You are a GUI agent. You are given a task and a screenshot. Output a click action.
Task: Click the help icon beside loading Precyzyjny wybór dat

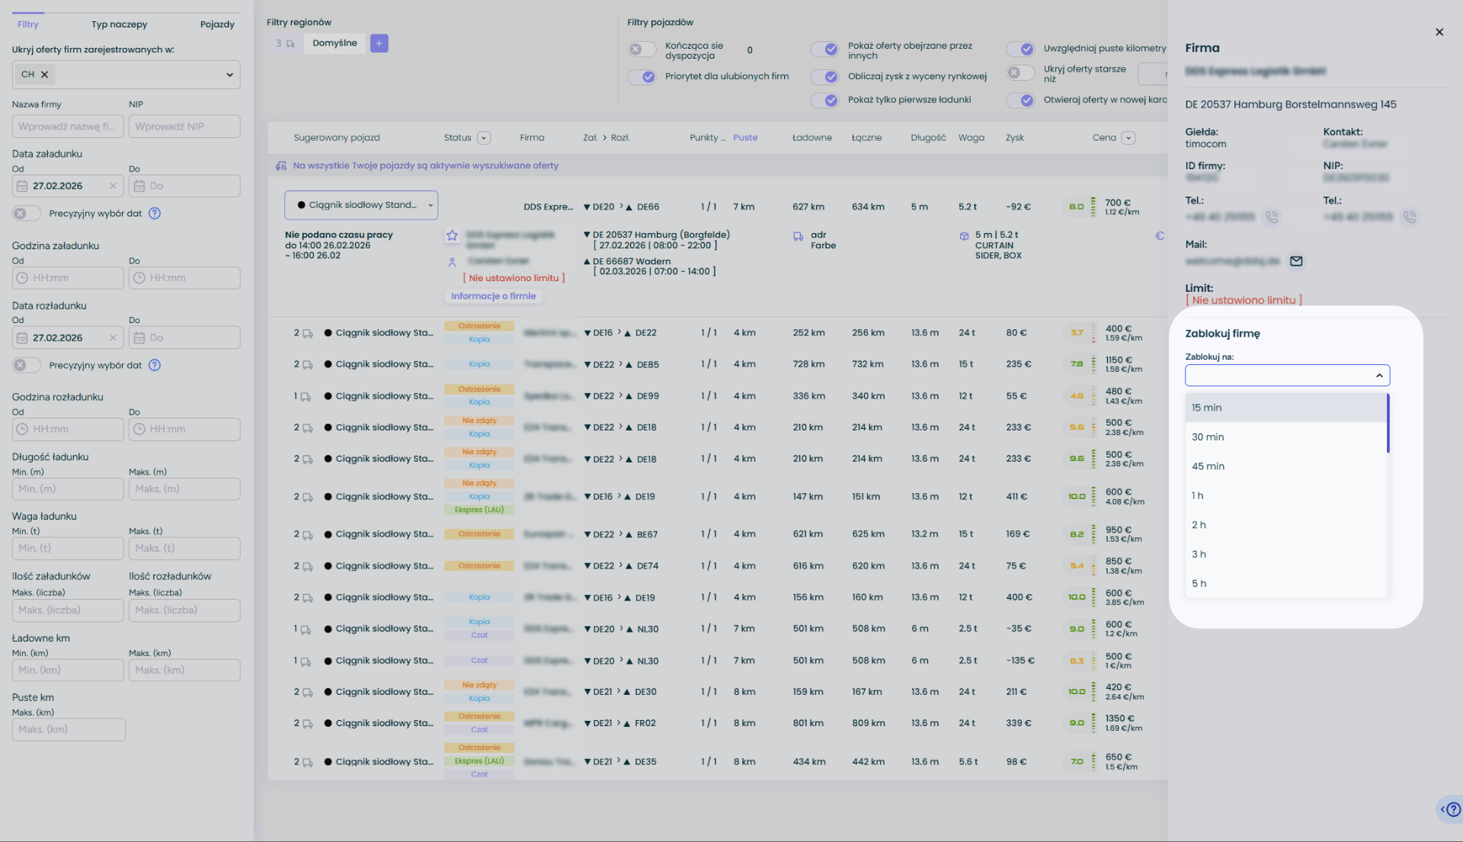(x=155, y=213)
